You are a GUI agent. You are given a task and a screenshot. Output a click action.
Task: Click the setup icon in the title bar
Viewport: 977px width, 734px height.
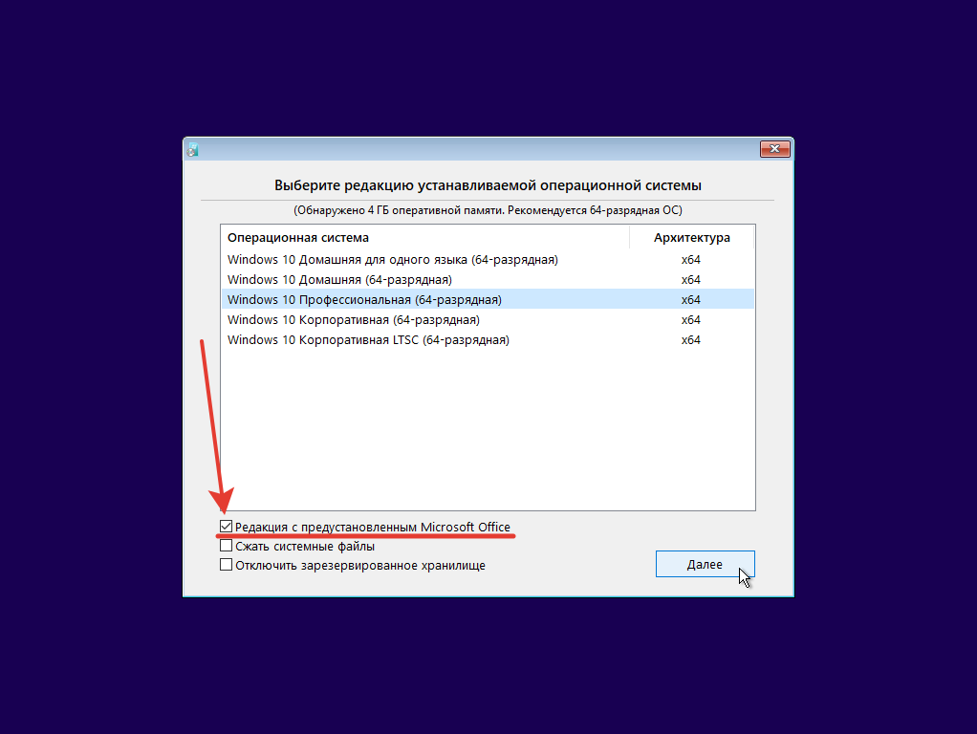pyautogui.click(x=192, y=149)
